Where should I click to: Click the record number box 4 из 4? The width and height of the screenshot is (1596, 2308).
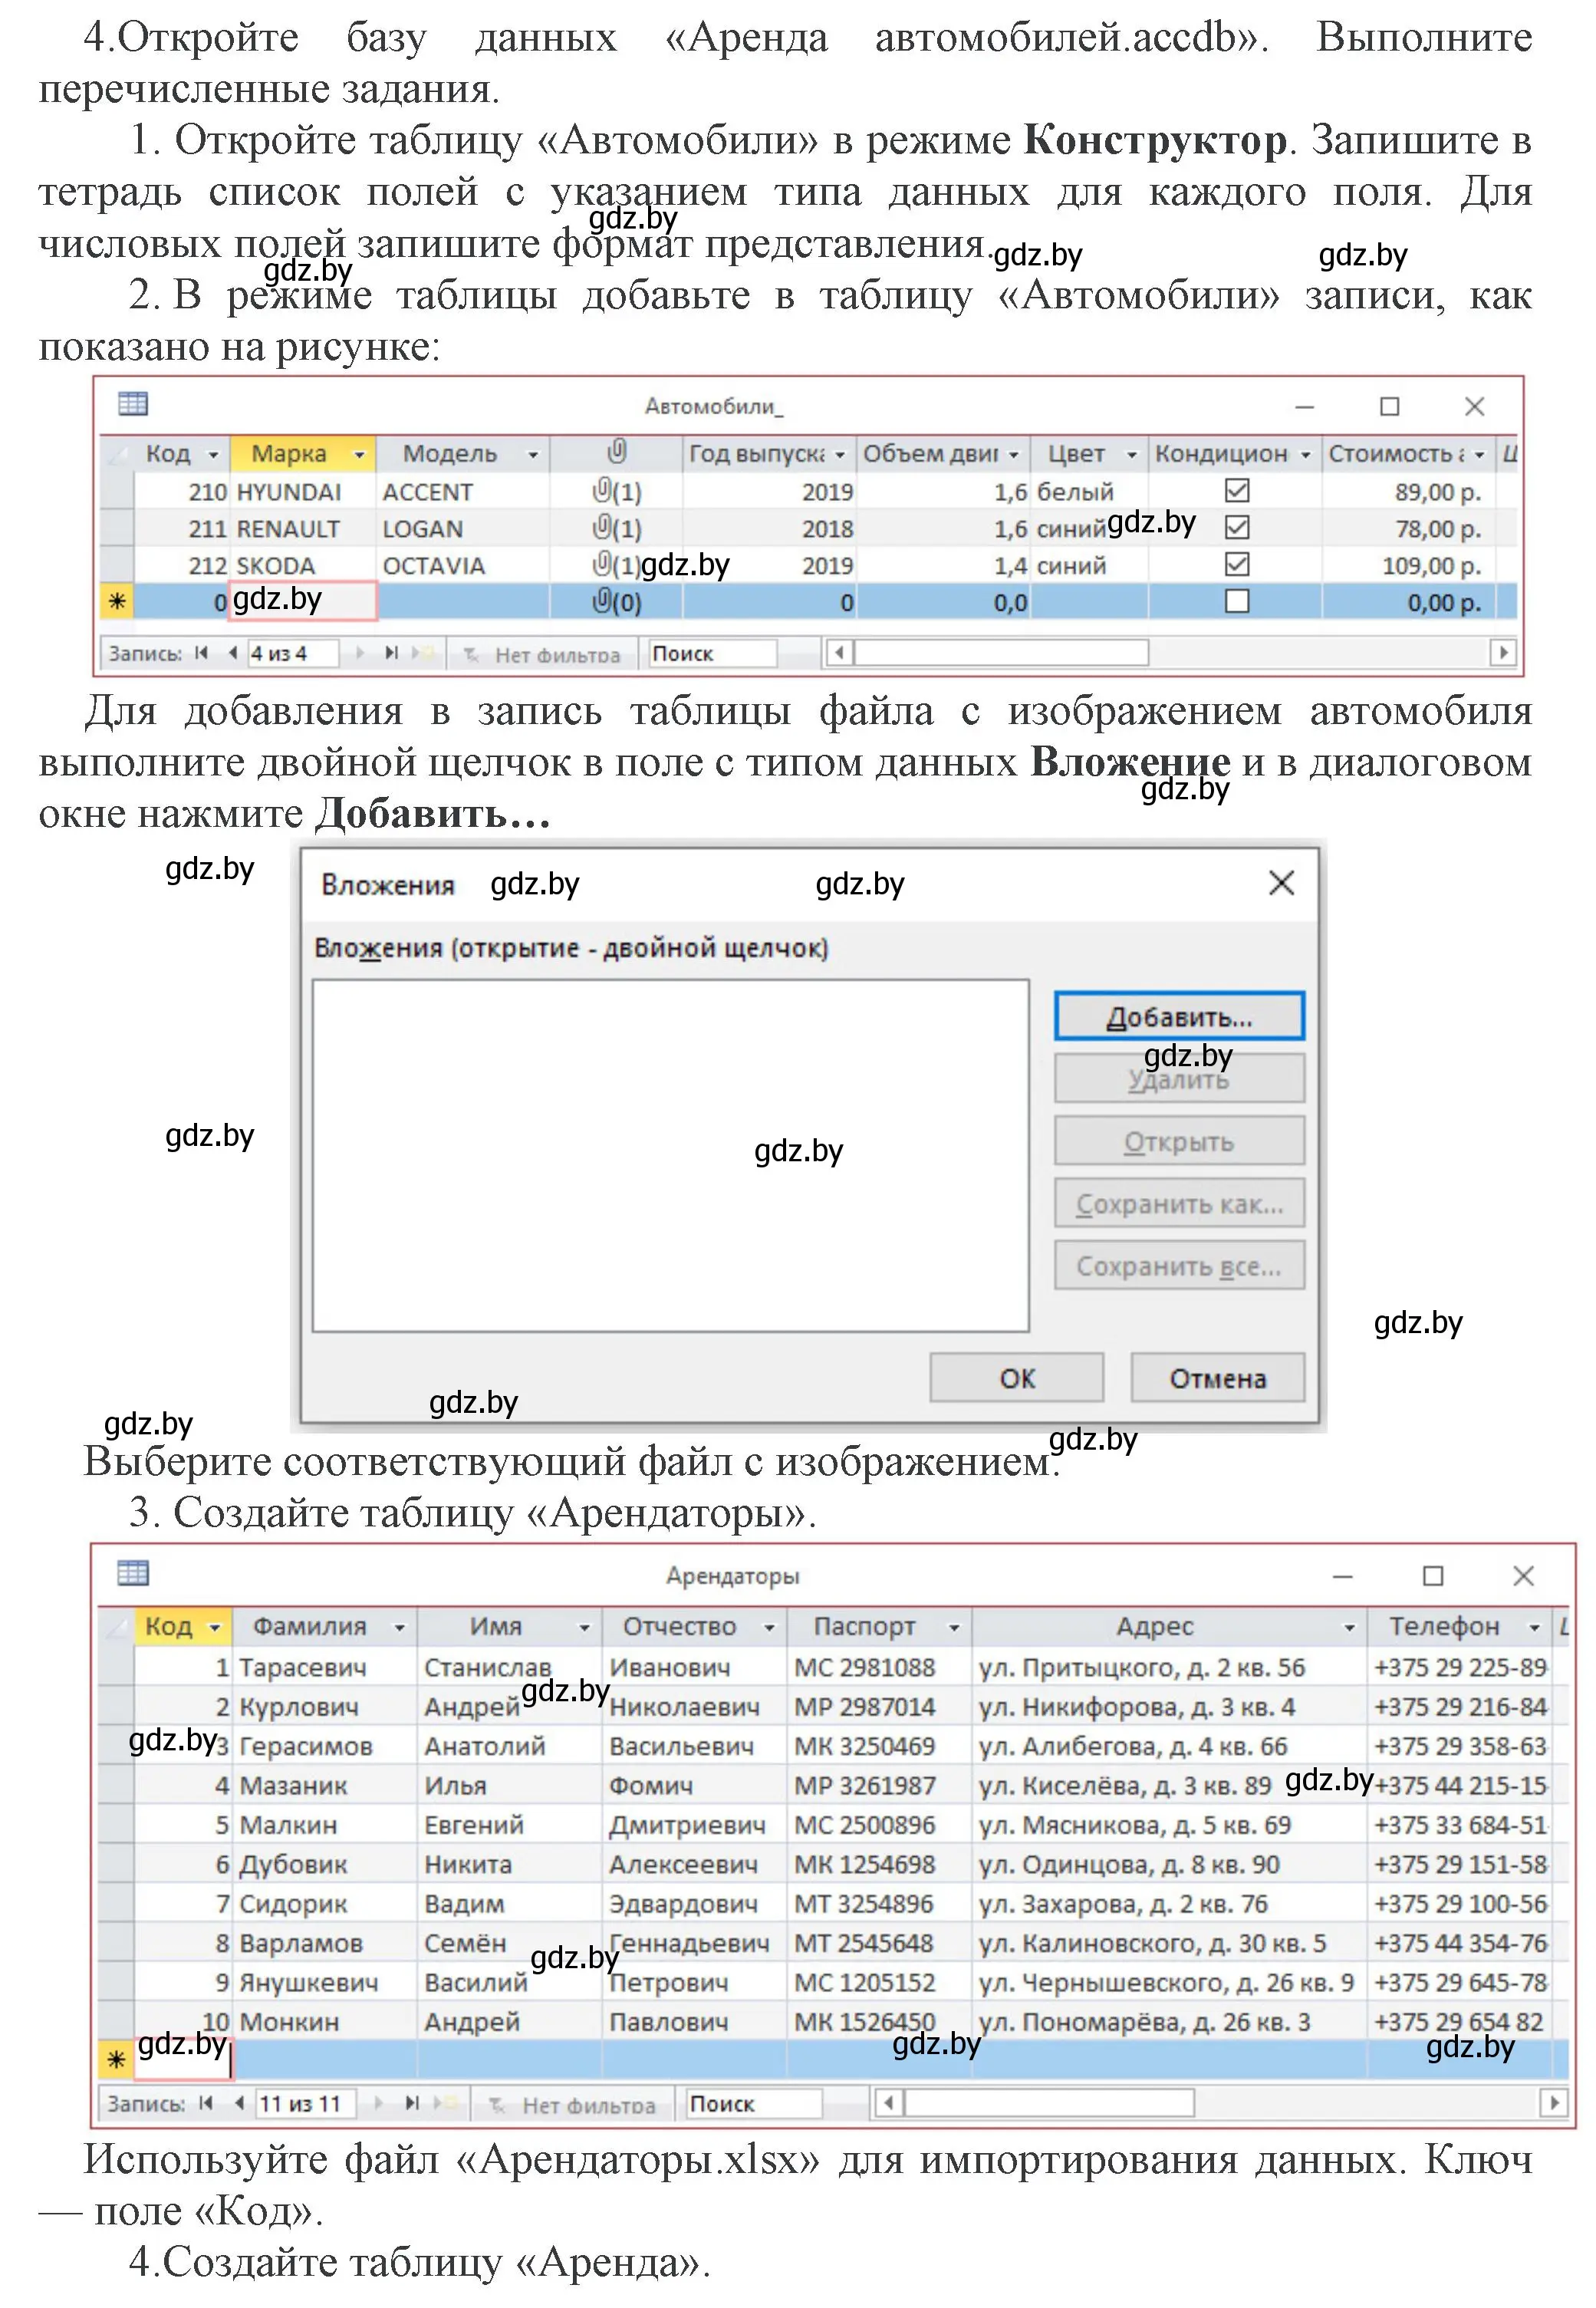[x=292, y=653]
